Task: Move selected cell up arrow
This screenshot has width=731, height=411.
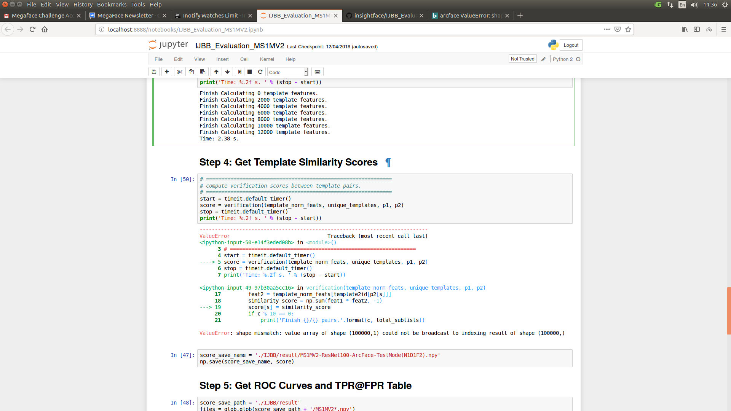Action: pos(216,72)
